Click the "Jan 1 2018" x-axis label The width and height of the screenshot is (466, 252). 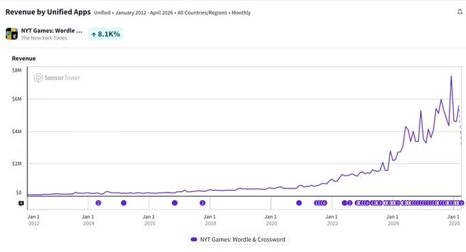(210, 220)
